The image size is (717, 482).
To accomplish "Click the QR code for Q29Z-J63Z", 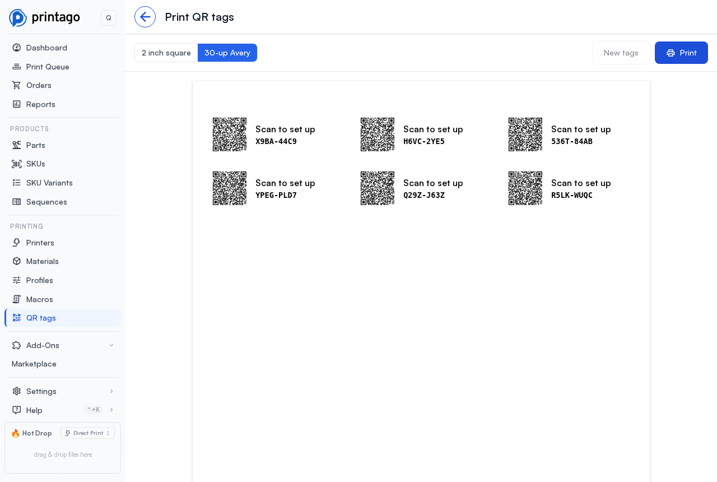I will pos(378,188).
